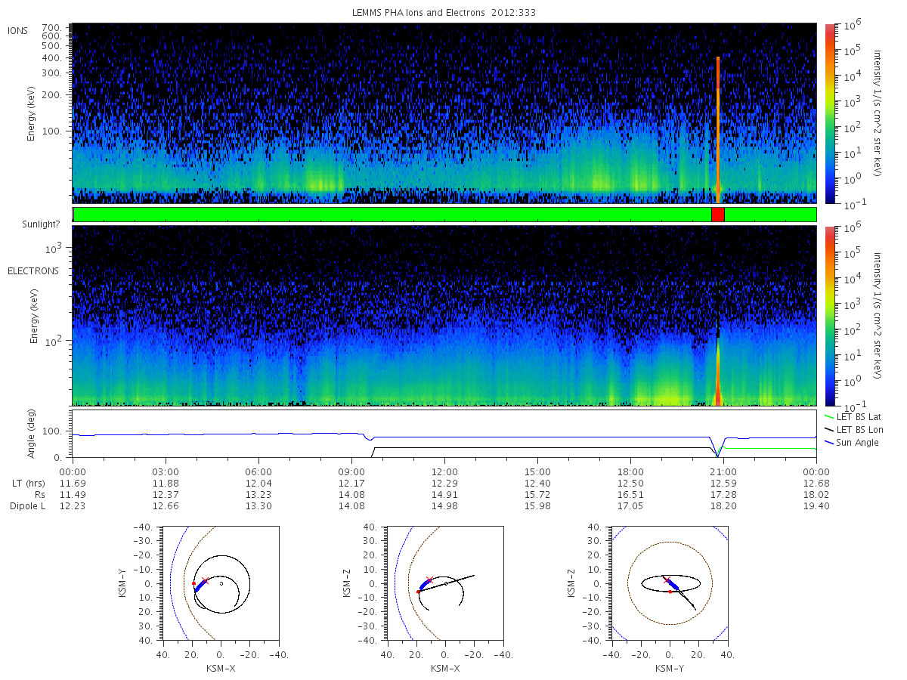Screen dimensions: 907x680
Task: Click the ELECTRONS panel label
Action: (33, 270)
